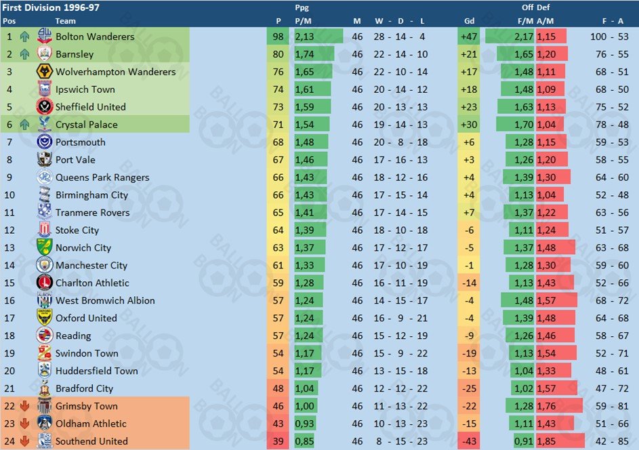Open the Ipswich Town team name
Image resolution: width=639 pixels, height=450 pixels.
[x=85, y=89]
